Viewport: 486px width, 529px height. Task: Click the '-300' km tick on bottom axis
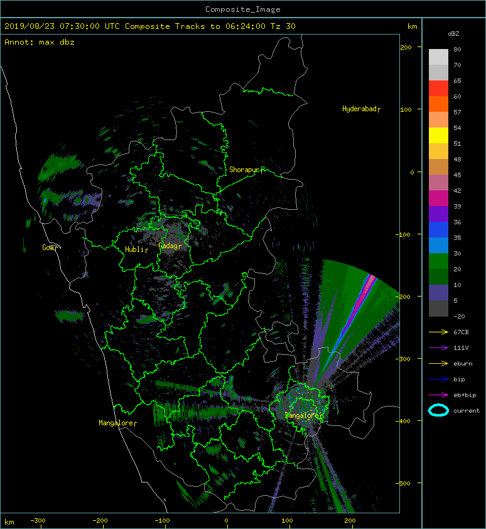[38, 521]
